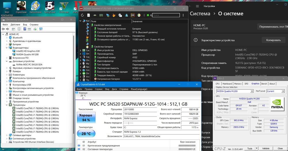Screen dimensions: 288x151
Task: Expand the Bluetooth node in Device Manager
Action: tap(7, 38)
